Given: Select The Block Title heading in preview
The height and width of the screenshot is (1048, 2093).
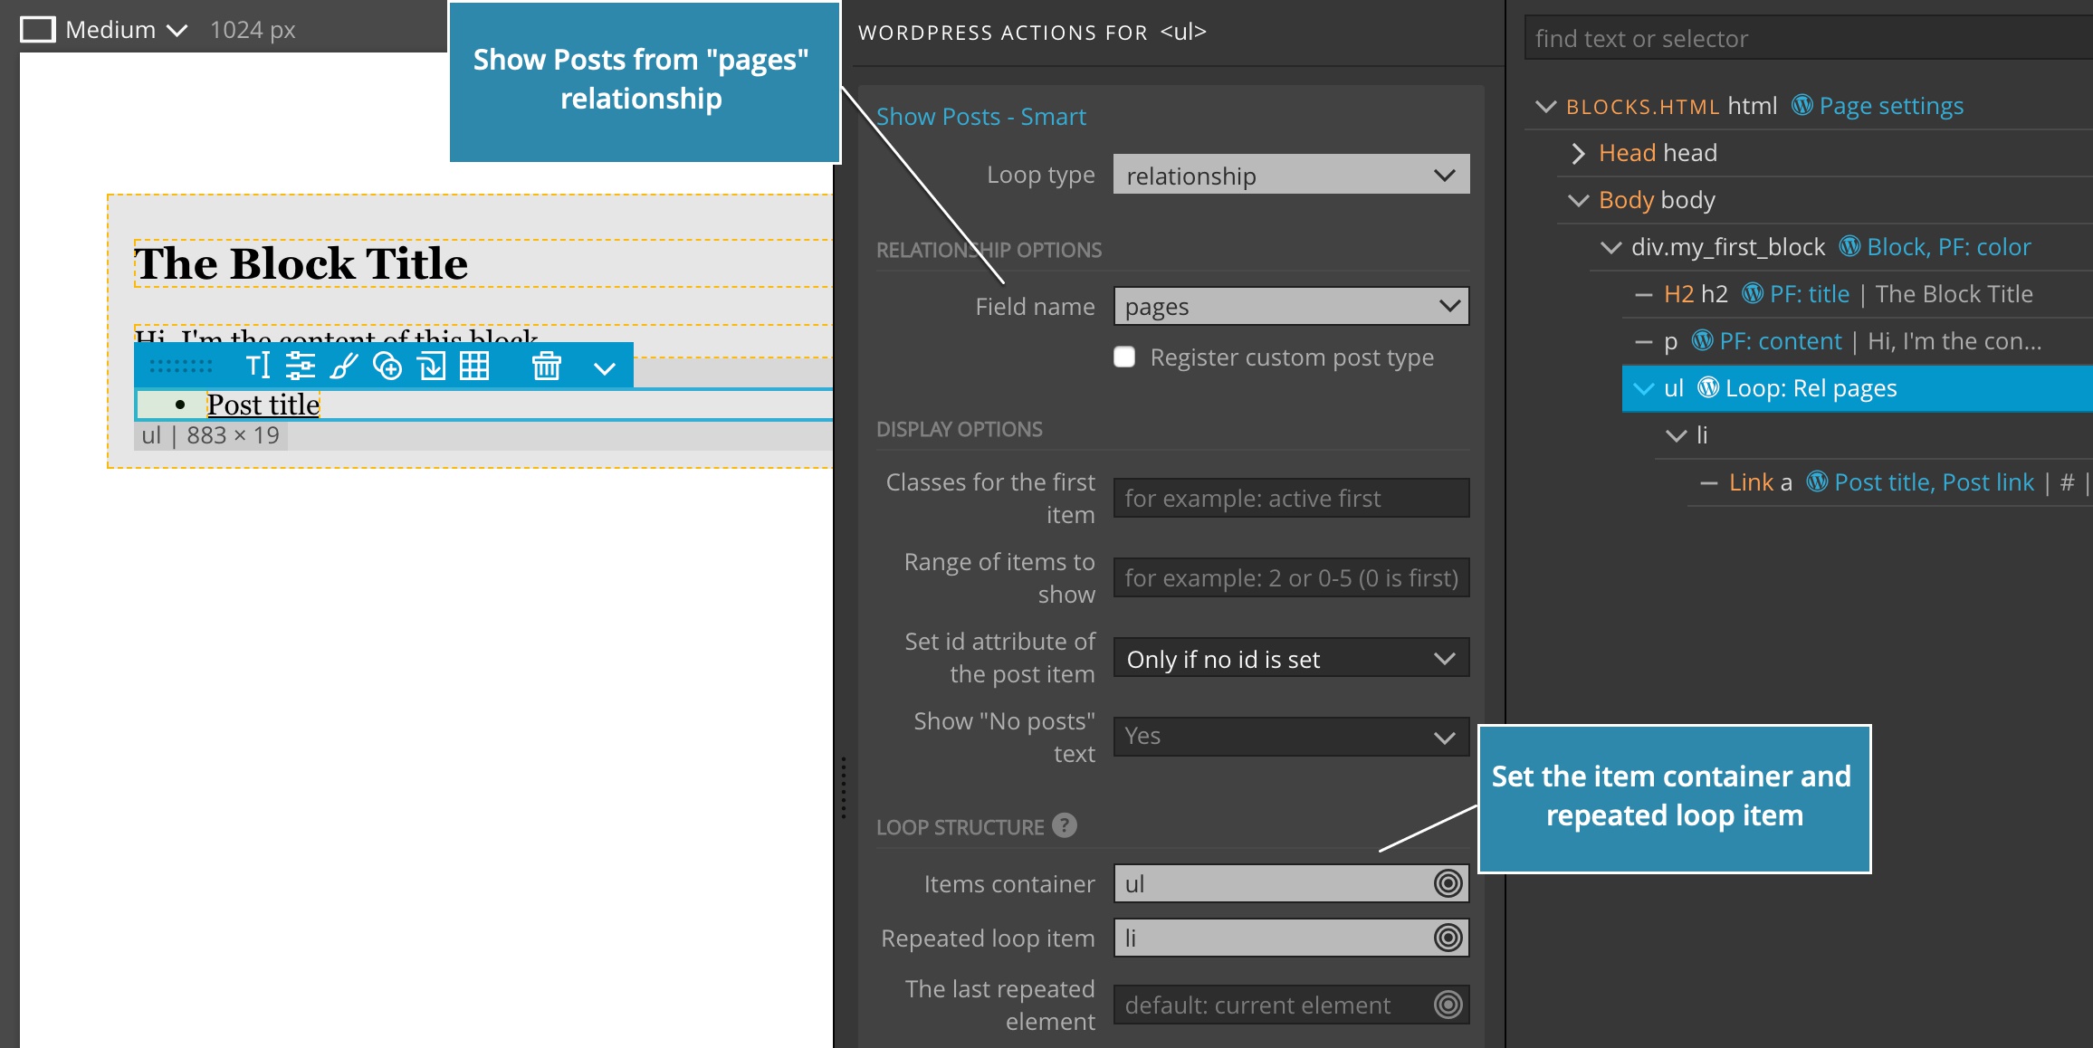Looking at the screenshot, I should 301,263.
